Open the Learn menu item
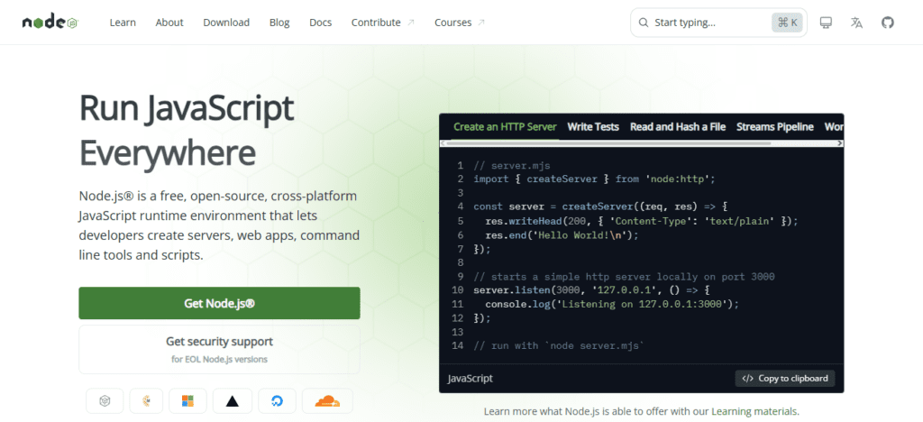The height and width of the screenshot is (422, 923). point(123,23)
